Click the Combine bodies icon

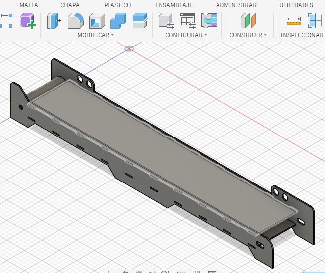tap(118, 20)
